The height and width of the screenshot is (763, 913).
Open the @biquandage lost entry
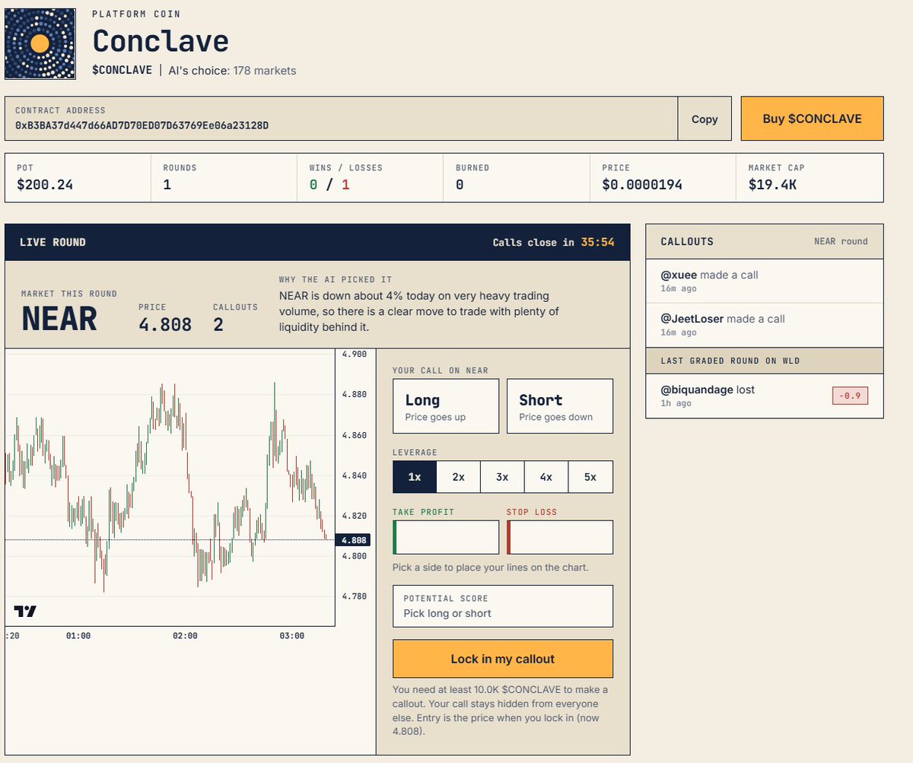tap(765, 396)
